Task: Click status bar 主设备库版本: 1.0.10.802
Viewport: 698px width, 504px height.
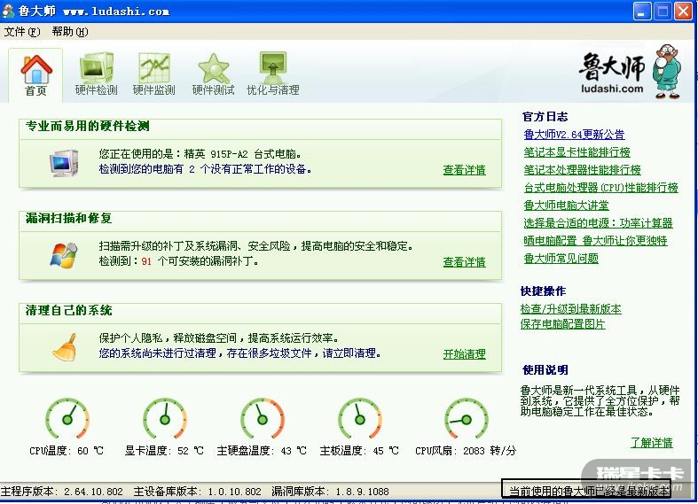Action: (198, 492)
